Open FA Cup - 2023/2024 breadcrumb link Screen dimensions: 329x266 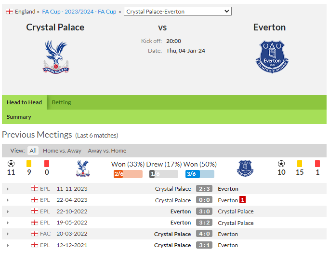(x=79, y=12)
